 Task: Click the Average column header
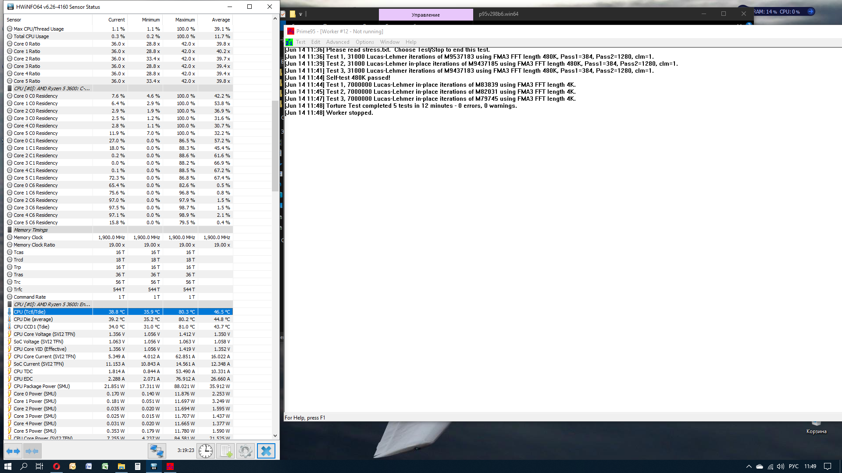[x=221, y=20]
